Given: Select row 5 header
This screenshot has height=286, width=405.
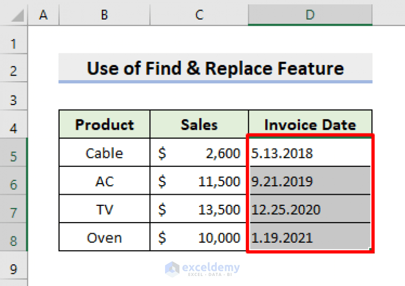Looking at the screenshot, I should click(13, 152).
